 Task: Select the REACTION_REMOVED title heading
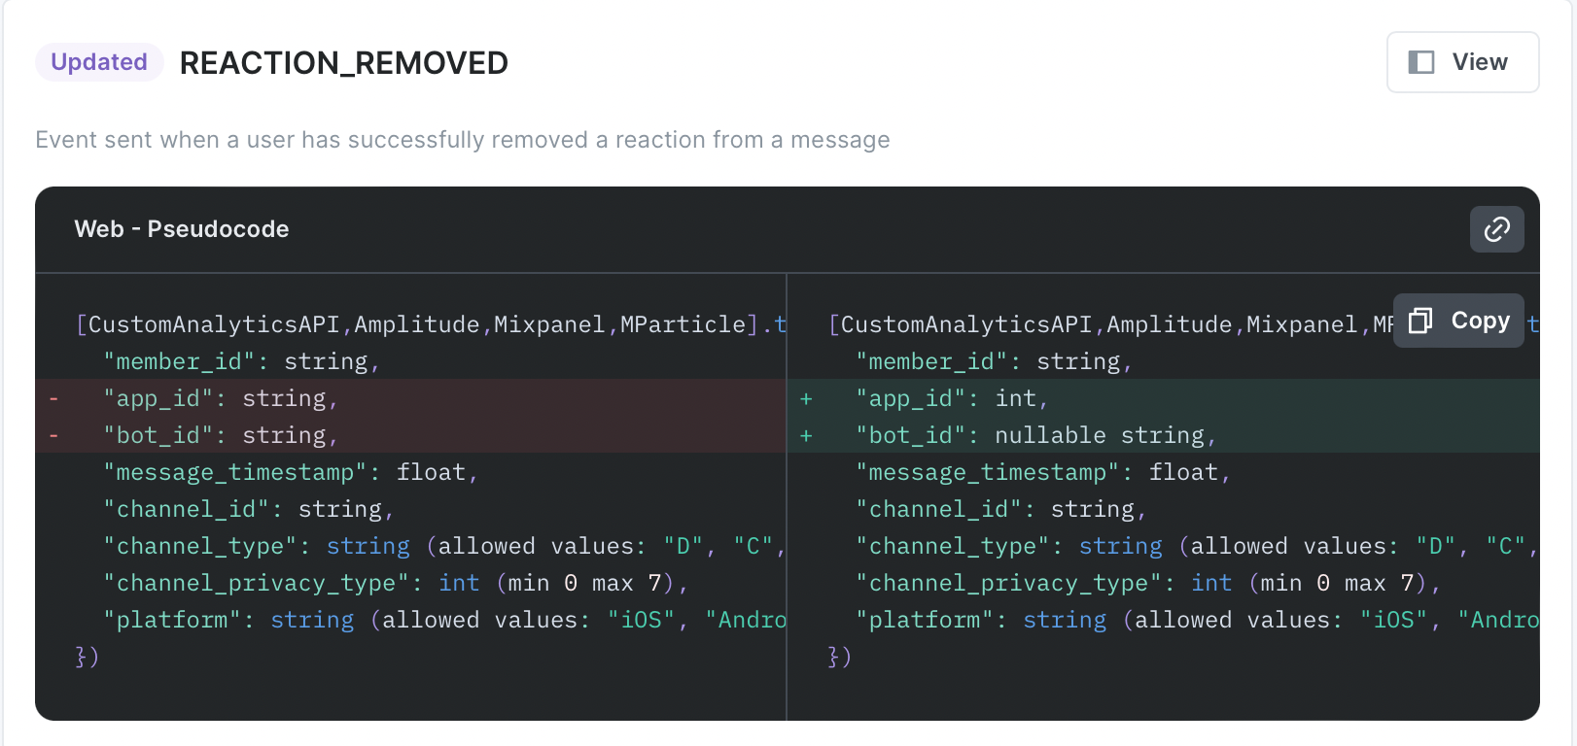coord(343,61)
